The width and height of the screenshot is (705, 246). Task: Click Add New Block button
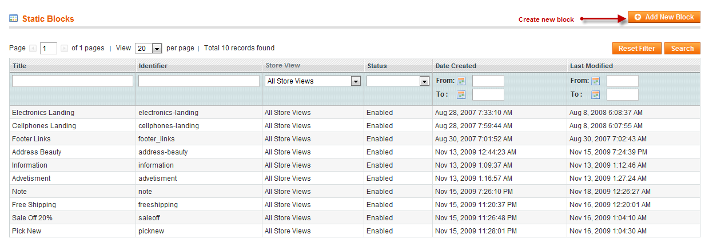click(664, 17)
